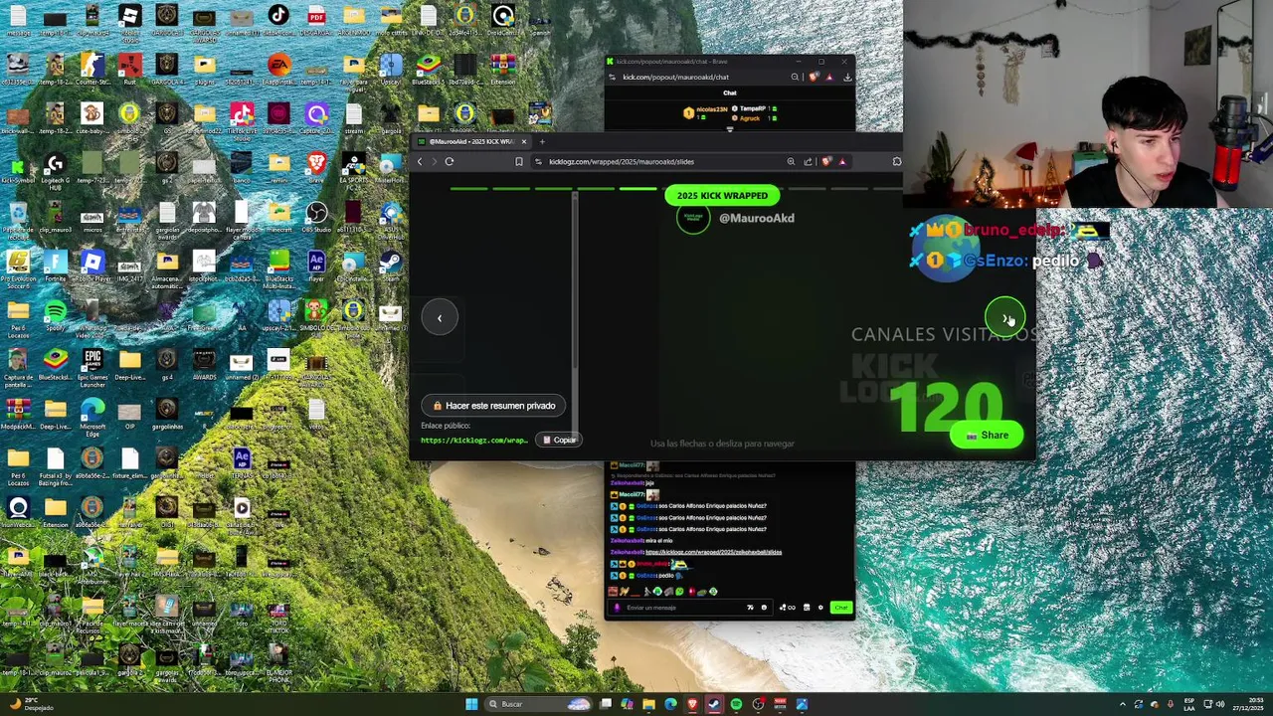The image size is (1273, 716).
Task: Go back to the previous Wrapped slide
Action: (440, 318)
